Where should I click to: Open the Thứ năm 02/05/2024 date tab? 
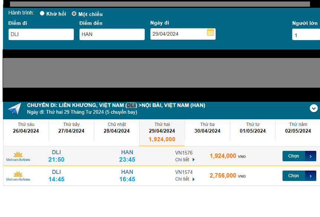tap(298, 128)
